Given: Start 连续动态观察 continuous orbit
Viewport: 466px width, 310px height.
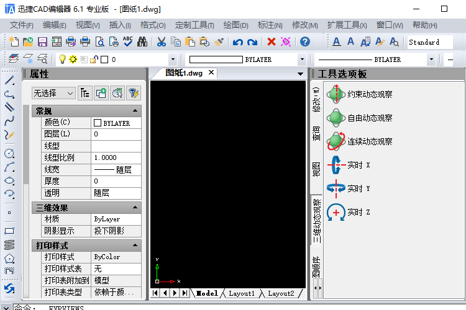Looking at the screenshot, I should 360,141.
